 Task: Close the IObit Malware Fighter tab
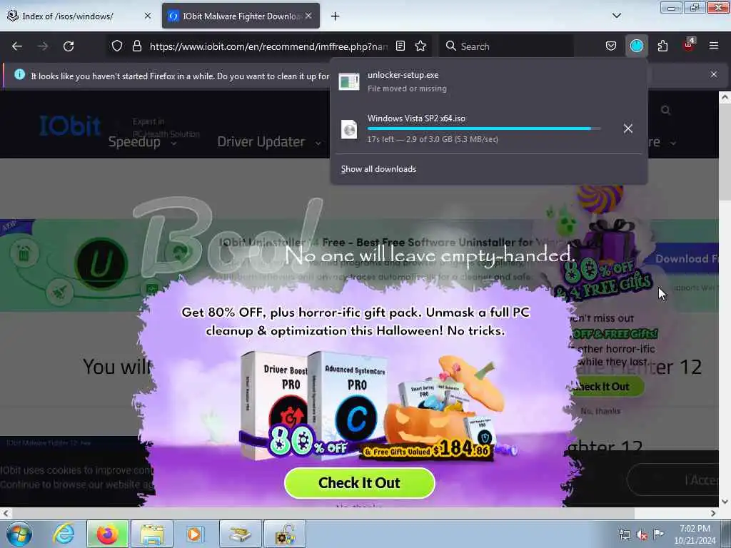tap(308, 16)
